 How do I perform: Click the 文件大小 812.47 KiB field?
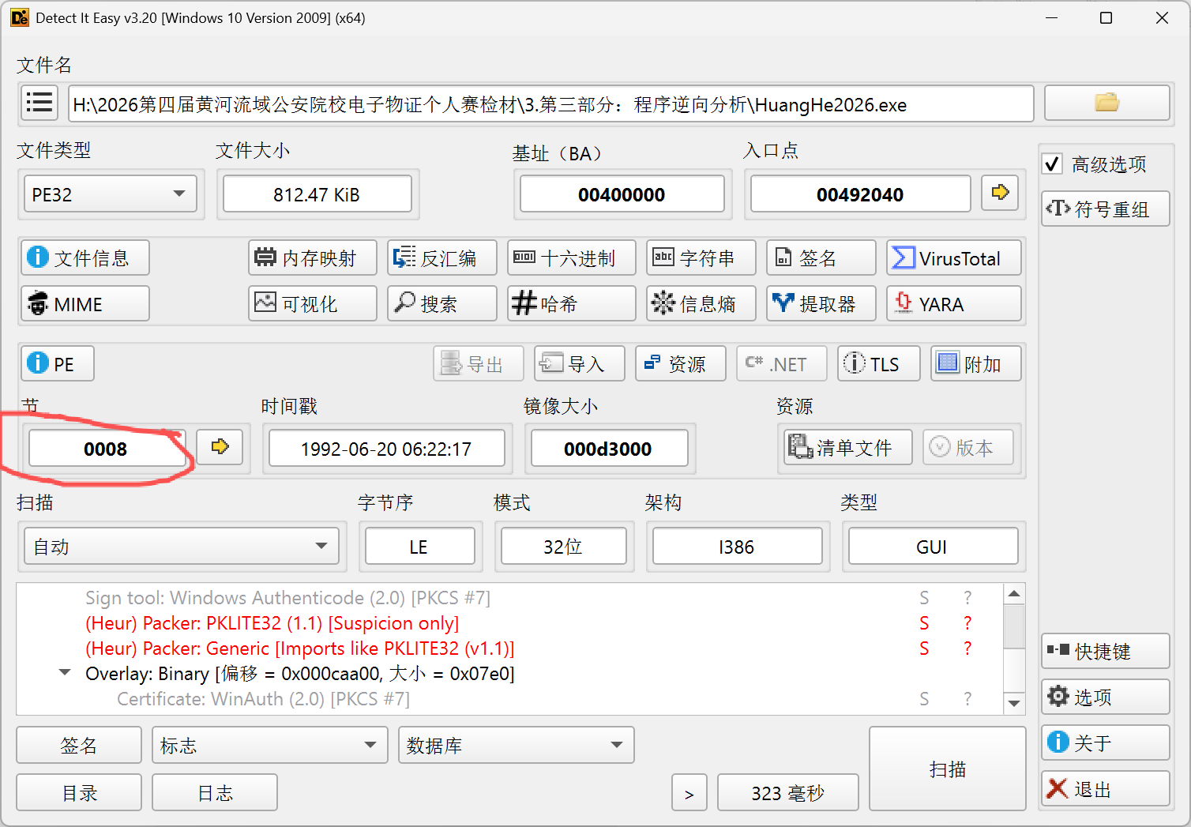tap(317, 194)
